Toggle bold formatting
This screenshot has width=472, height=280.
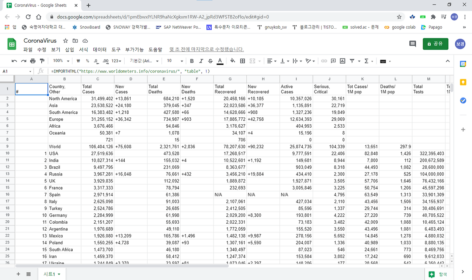pyautogui.click(x=192, y=61)
